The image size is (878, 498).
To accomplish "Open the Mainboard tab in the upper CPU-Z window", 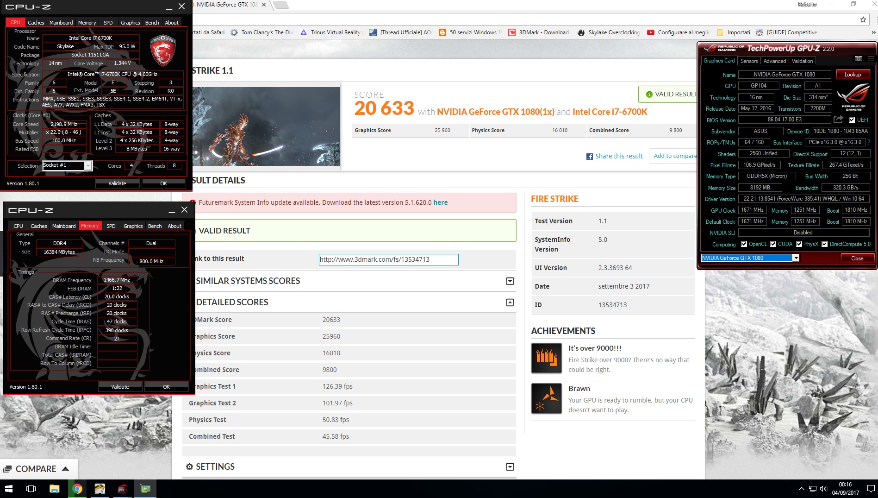I will pyautogui.click(x=61, y=23).
